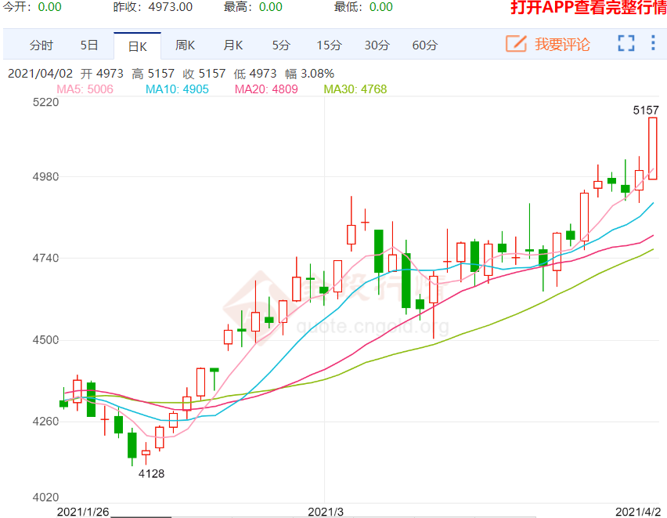This screenshot has height=518, width=667.
Task: Open the three-dot more options menu
Action: 653,44
